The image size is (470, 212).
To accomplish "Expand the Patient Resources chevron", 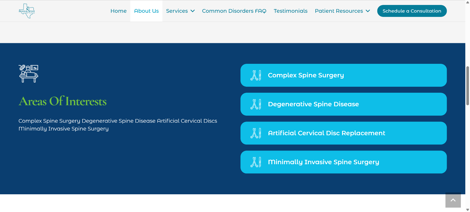I will click(368, 11).
